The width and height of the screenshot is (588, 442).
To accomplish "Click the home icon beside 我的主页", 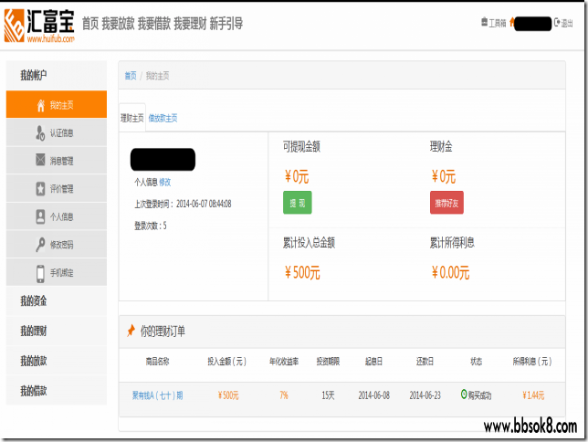I will click(x=40, y=105).
